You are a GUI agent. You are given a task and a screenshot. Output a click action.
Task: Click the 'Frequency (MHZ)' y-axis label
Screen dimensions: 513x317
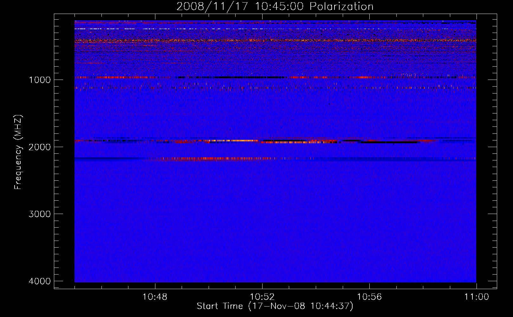18,152
